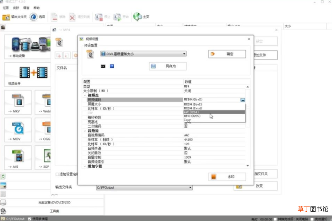
Task: Choose the AVI format tile
Action: click(x=18, y=157)
